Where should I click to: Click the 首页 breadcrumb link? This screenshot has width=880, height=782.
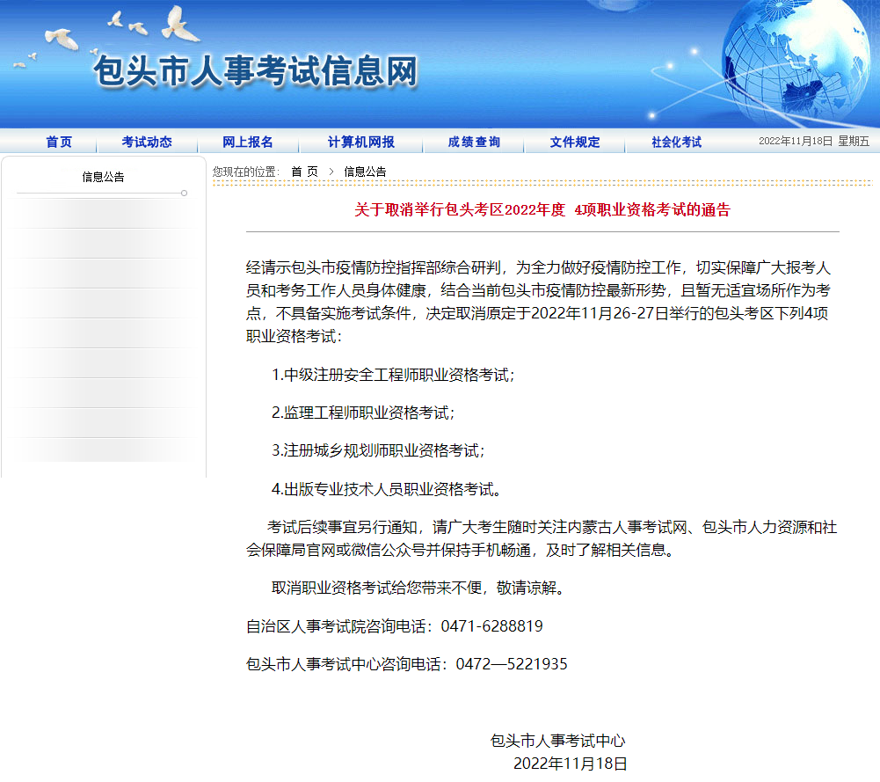[305, 172]
